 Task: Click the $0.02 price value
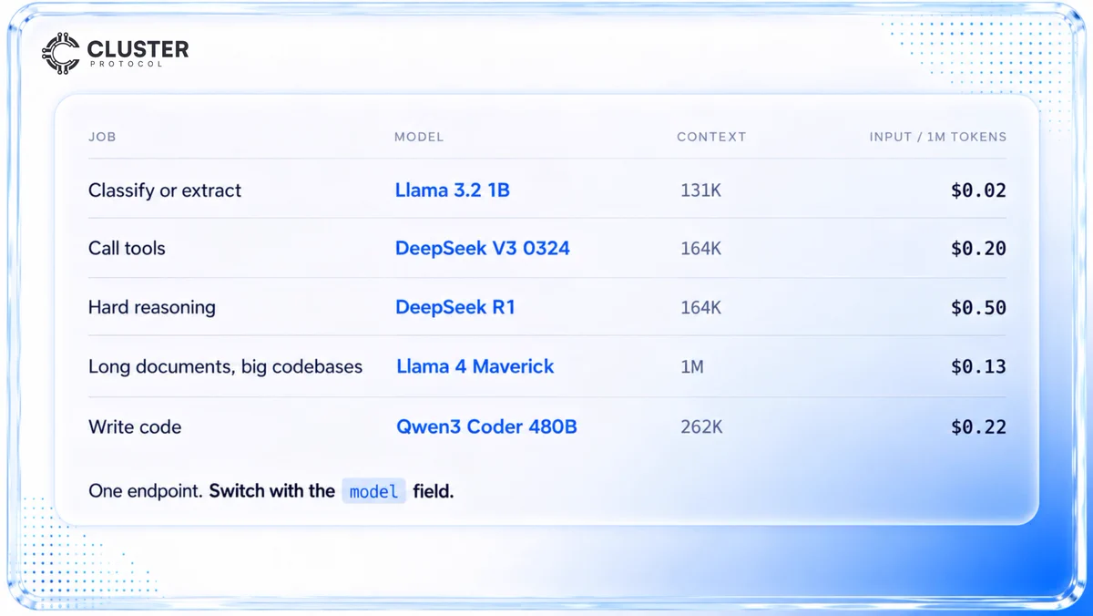978,190
